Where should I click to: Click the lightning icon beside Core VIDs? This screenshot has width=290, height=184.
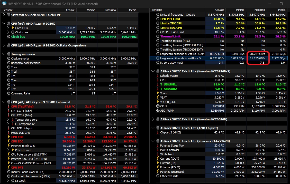point(13,28)
